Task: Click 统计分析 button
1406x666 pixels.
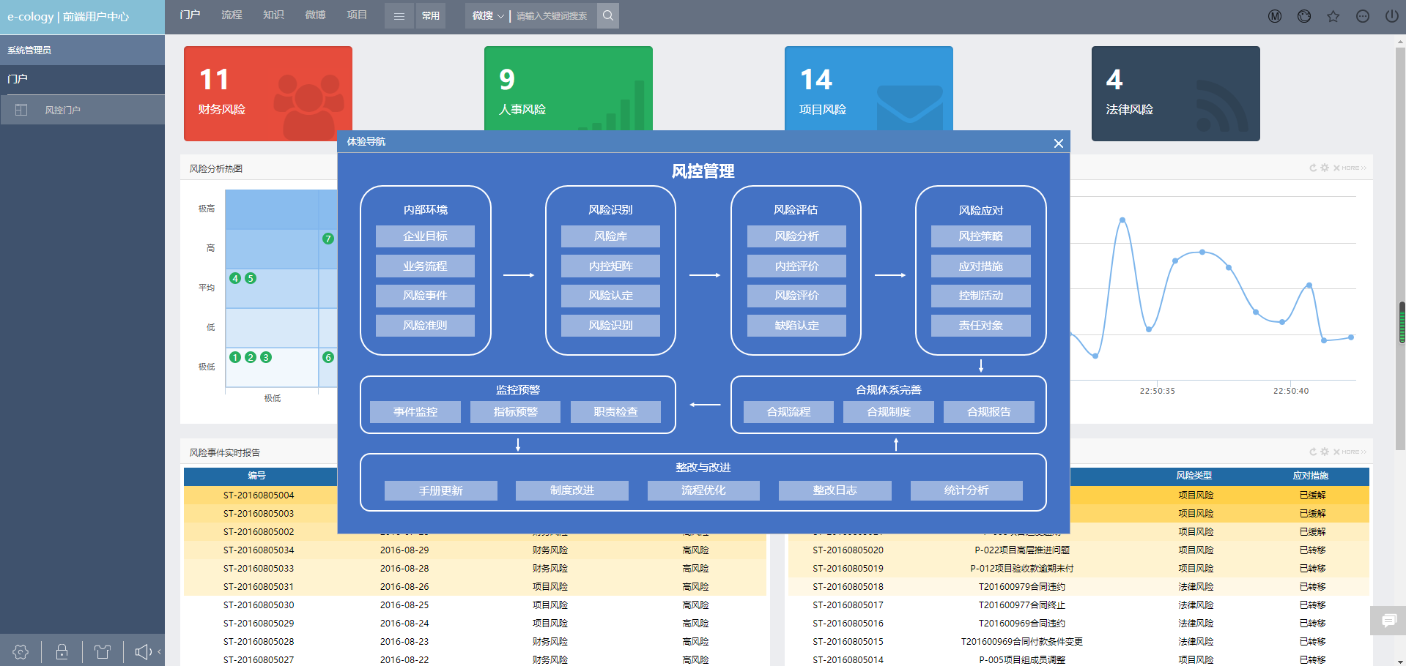Action: (966, 490)
